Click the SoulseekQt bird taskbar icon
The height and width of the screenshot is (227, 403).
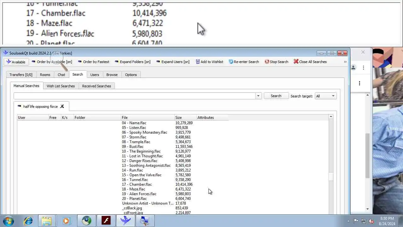[x=125, y=221]
